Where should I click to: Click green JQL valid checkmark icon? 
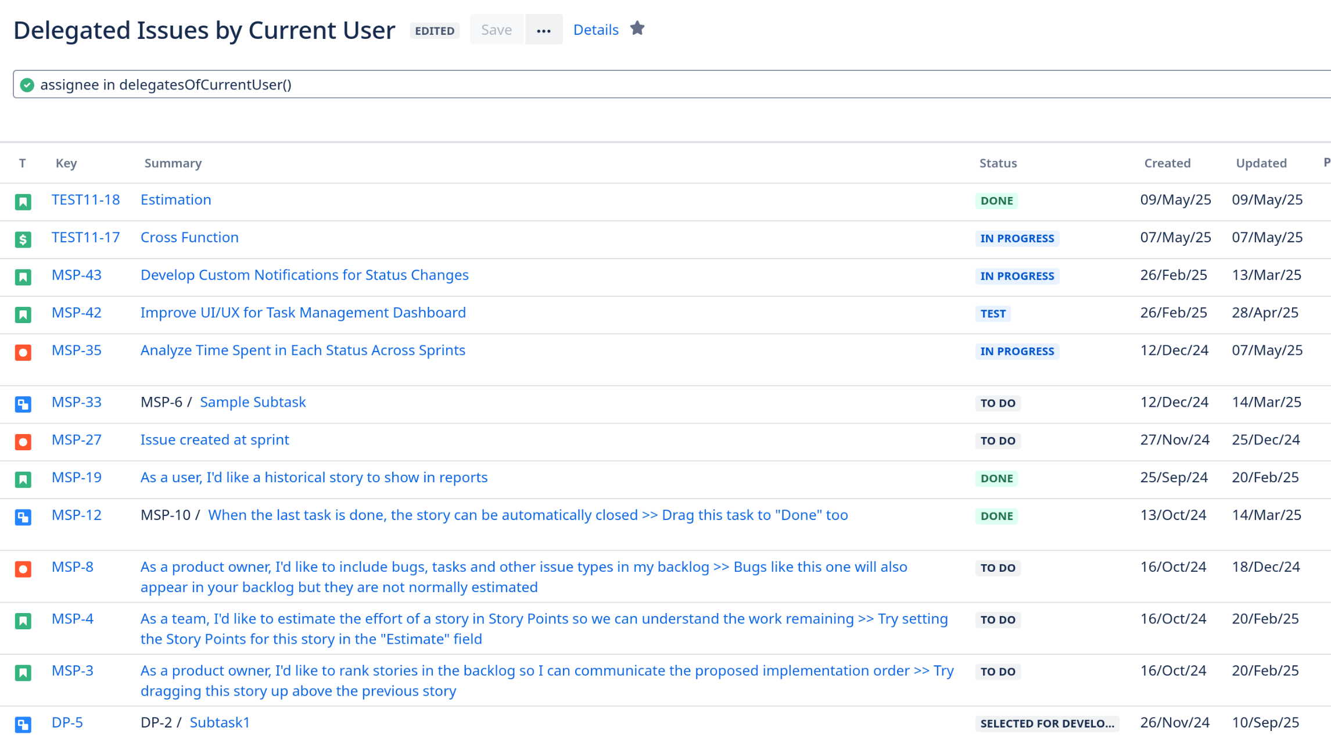point(27,85)
